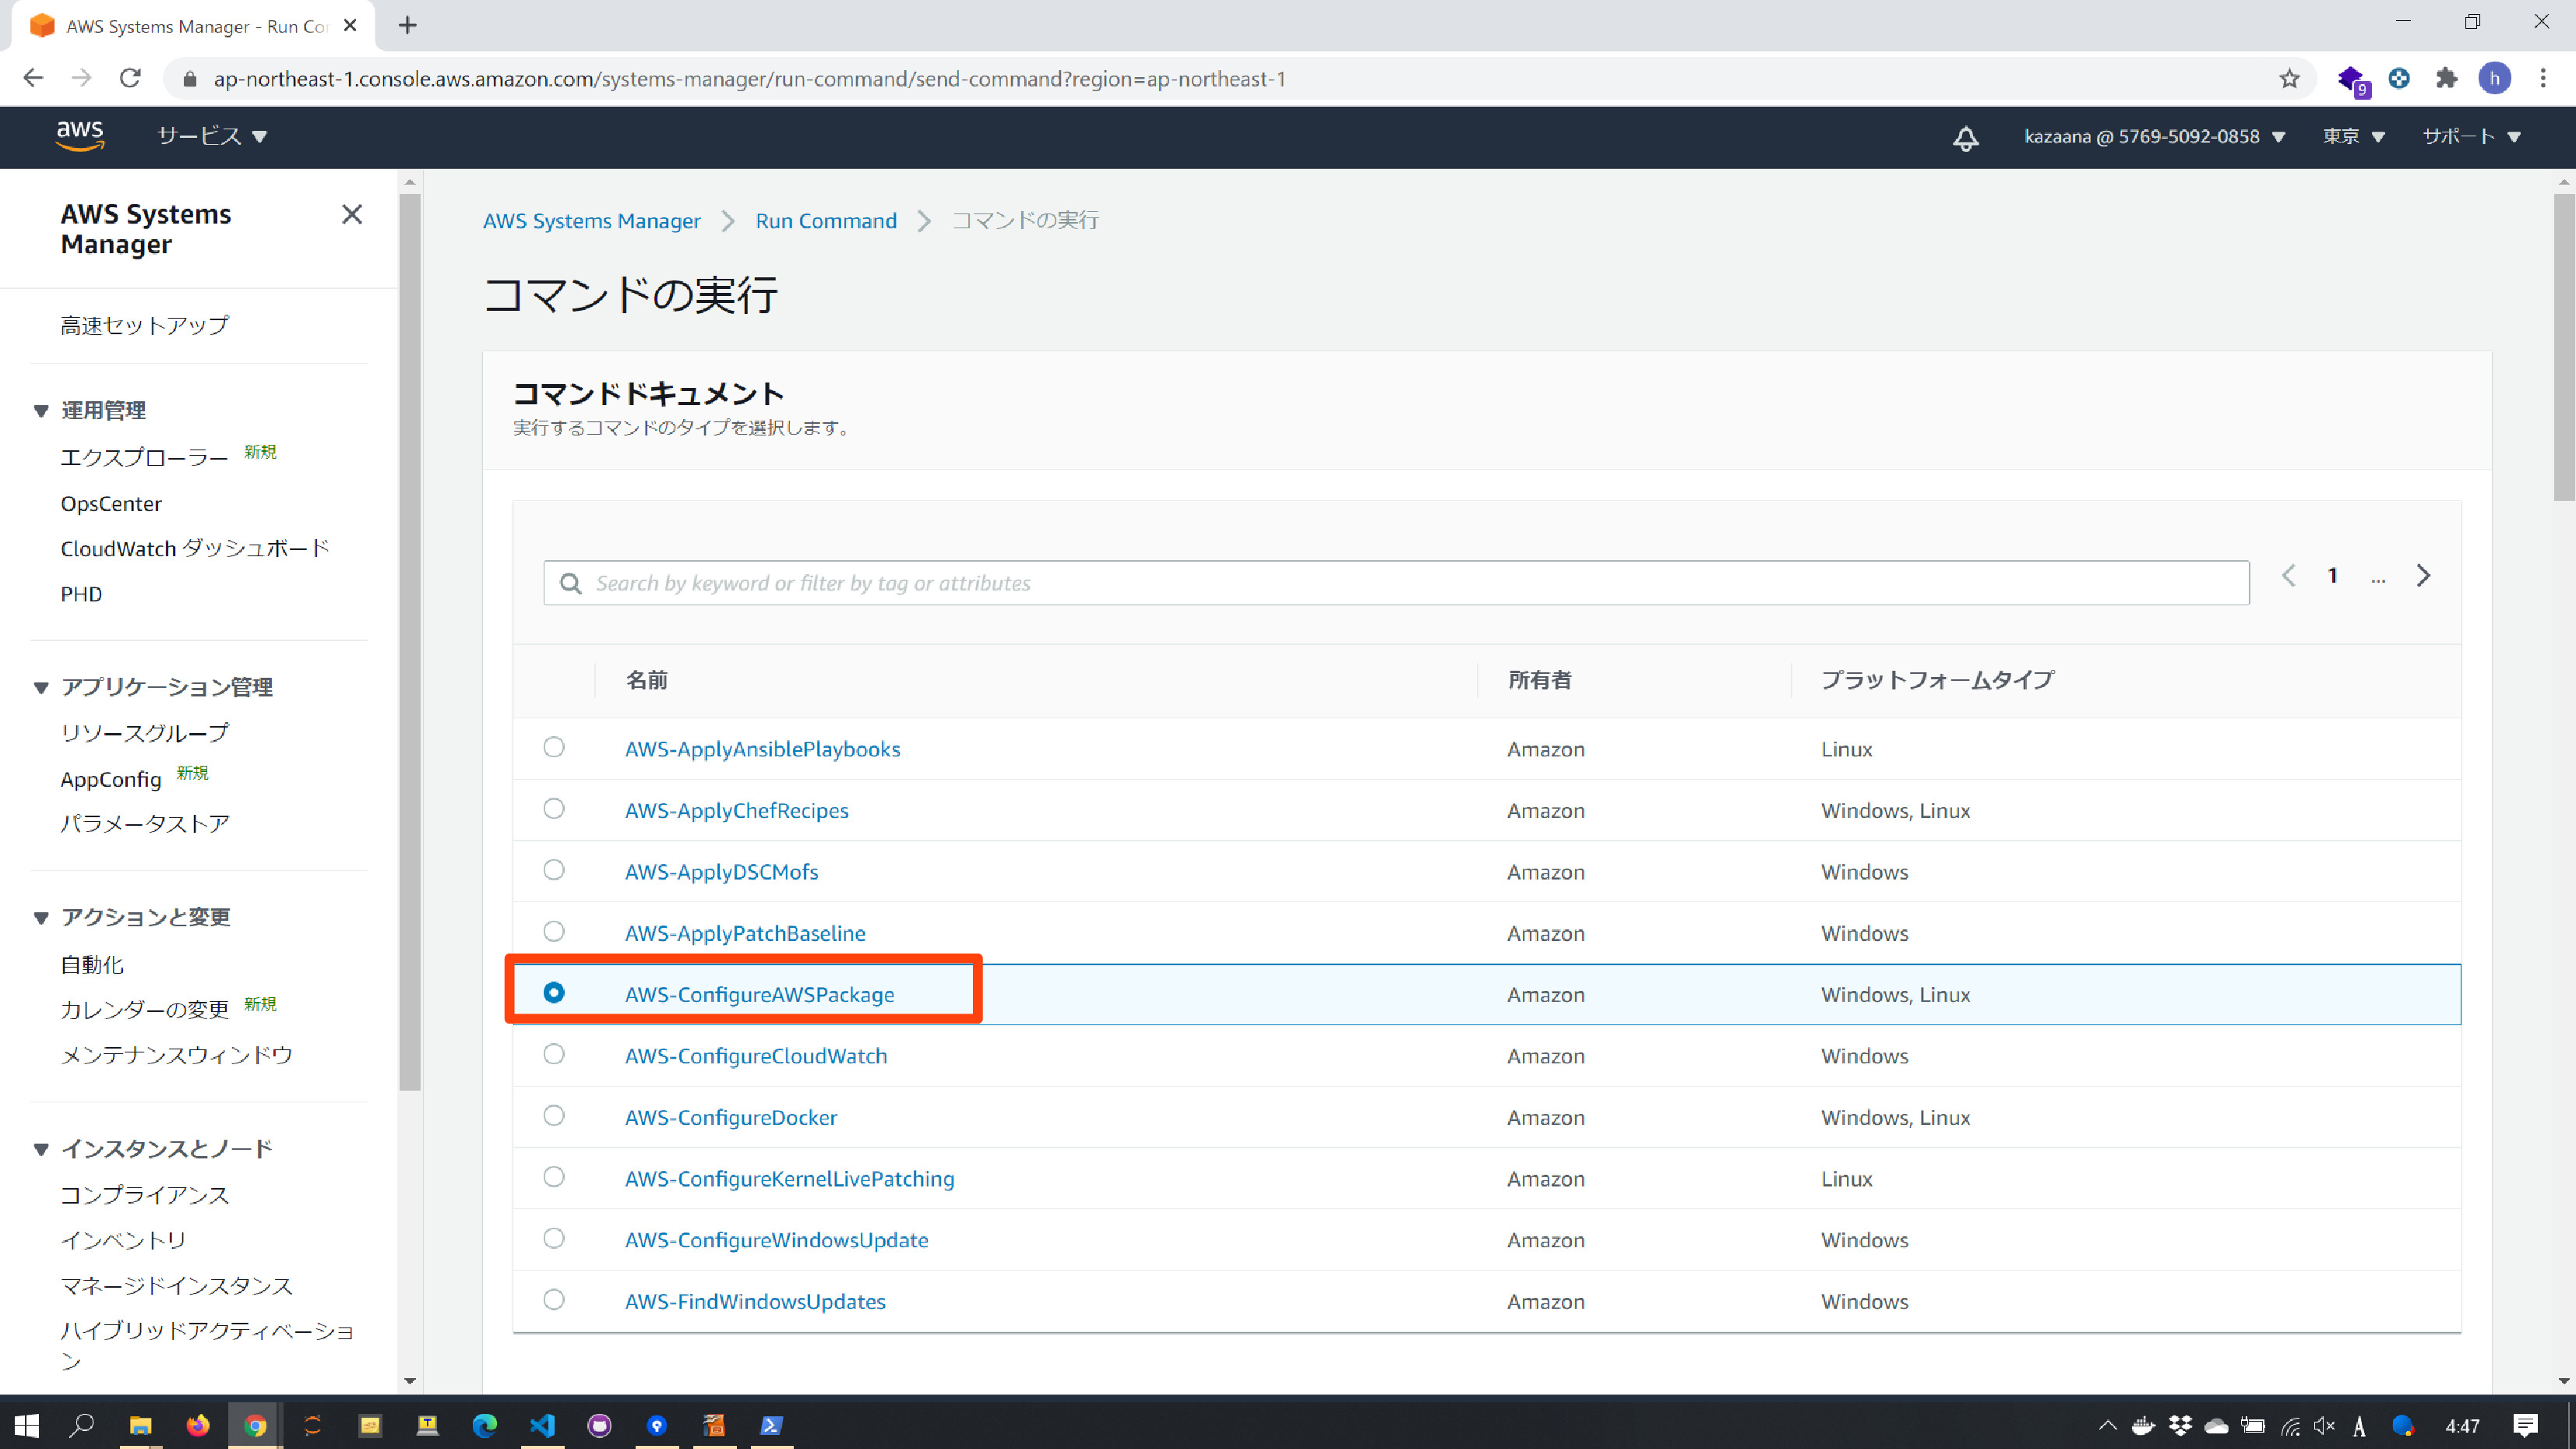Screen dimensions: 2576x1449
Task: Select AWS-ApplyPatchBaseline radio button
Action: click(x=554, y=931)
